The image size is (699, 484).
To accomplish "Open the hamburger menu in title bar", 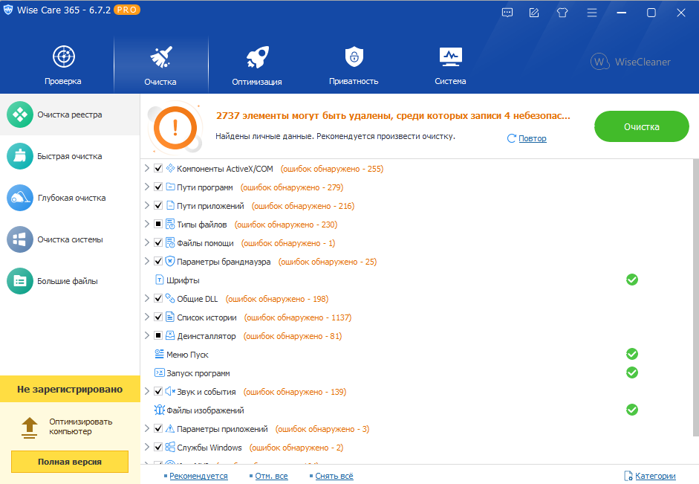I will tap(592, 13).
